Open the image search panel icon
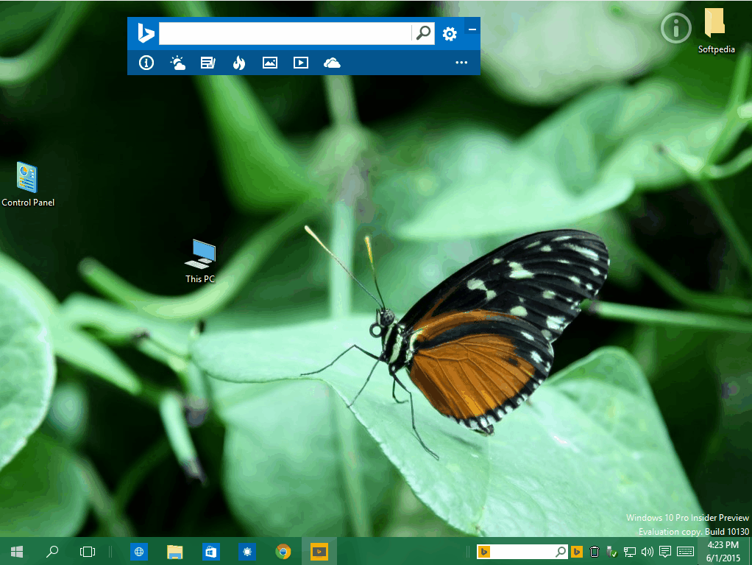The width and height of the screenshot is (752, 565). tap(270, 63)
